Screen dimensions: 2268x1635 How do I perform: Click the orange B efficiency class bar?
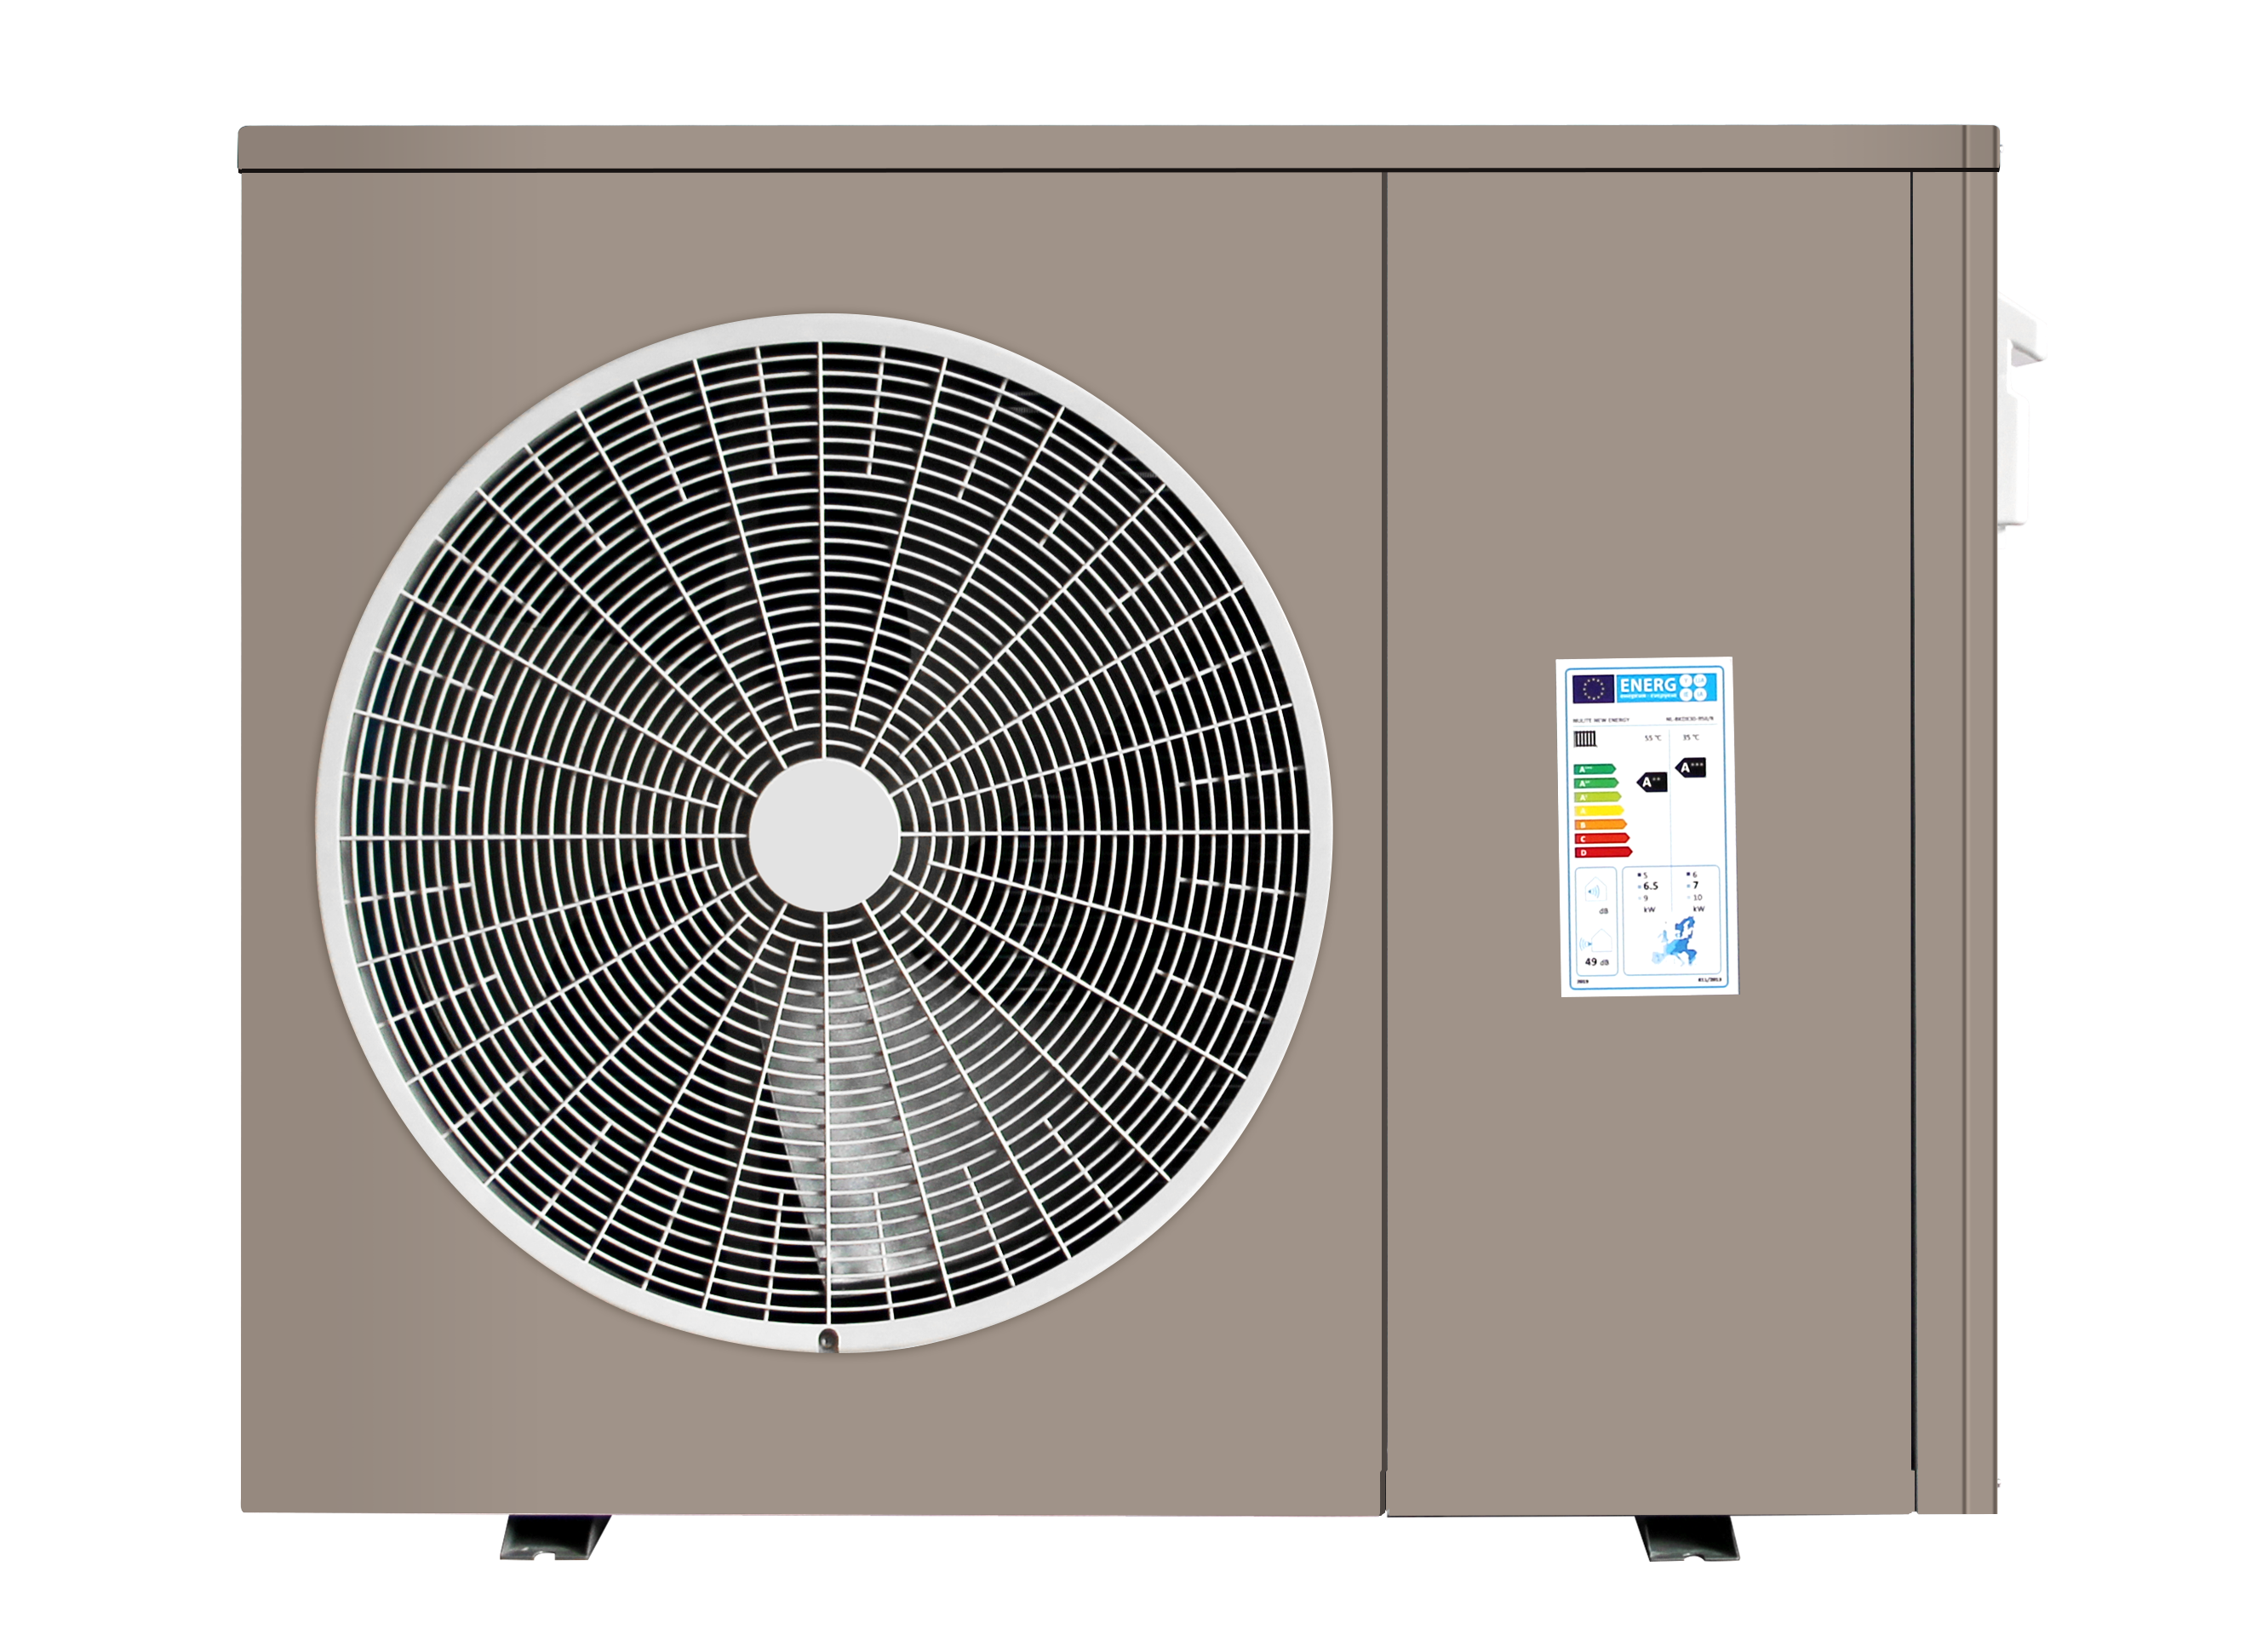(1600, 825)
